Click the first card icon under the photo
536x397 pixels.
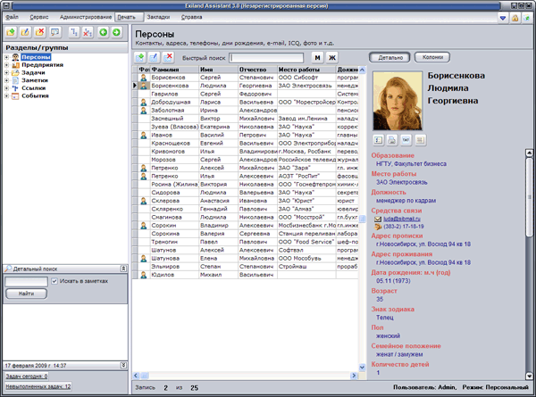tap(378, 140)
